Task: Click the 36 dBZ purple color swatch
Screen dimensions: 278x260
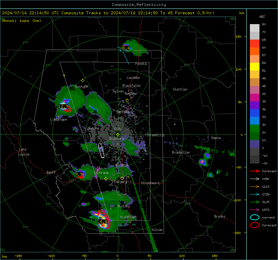Action: (255, 105)
